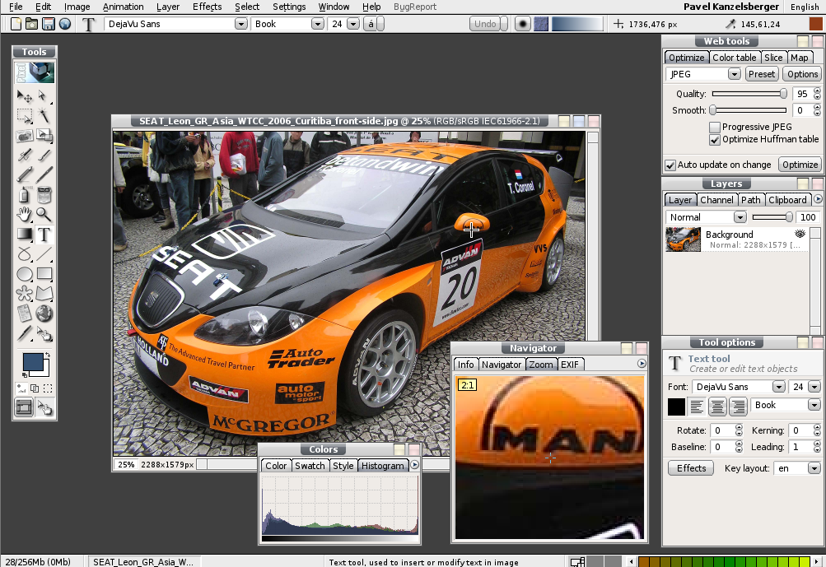Expand Layers panel tab options arrow
This screenshot has height=567, width=826.
(x=818, y=199)
